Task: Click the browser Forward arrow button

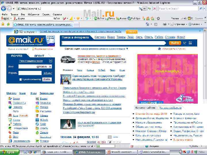Action: pos(9,9)
